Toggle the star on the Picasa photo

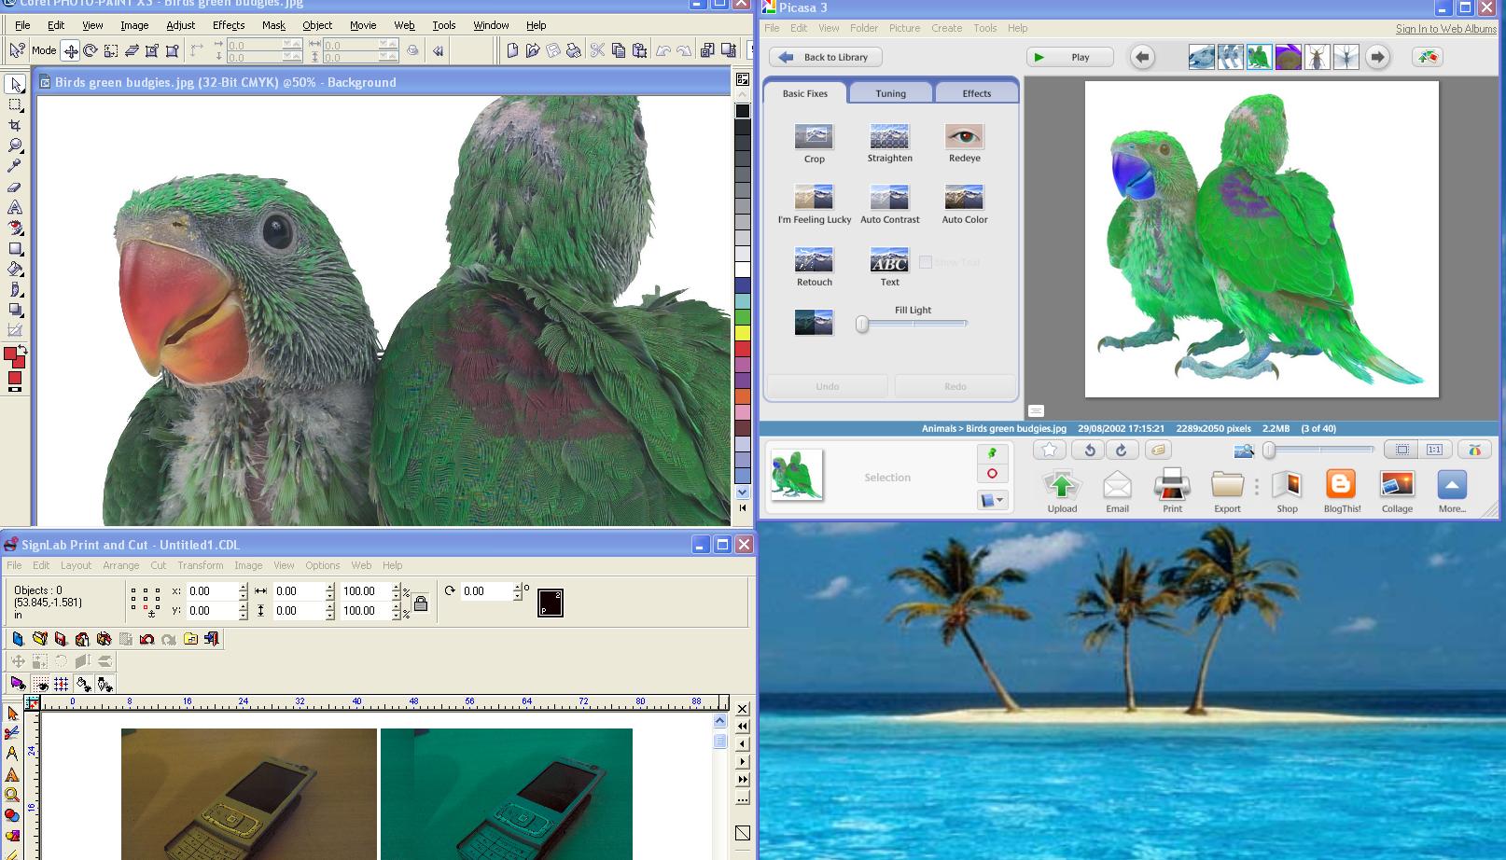(1049, 450)
